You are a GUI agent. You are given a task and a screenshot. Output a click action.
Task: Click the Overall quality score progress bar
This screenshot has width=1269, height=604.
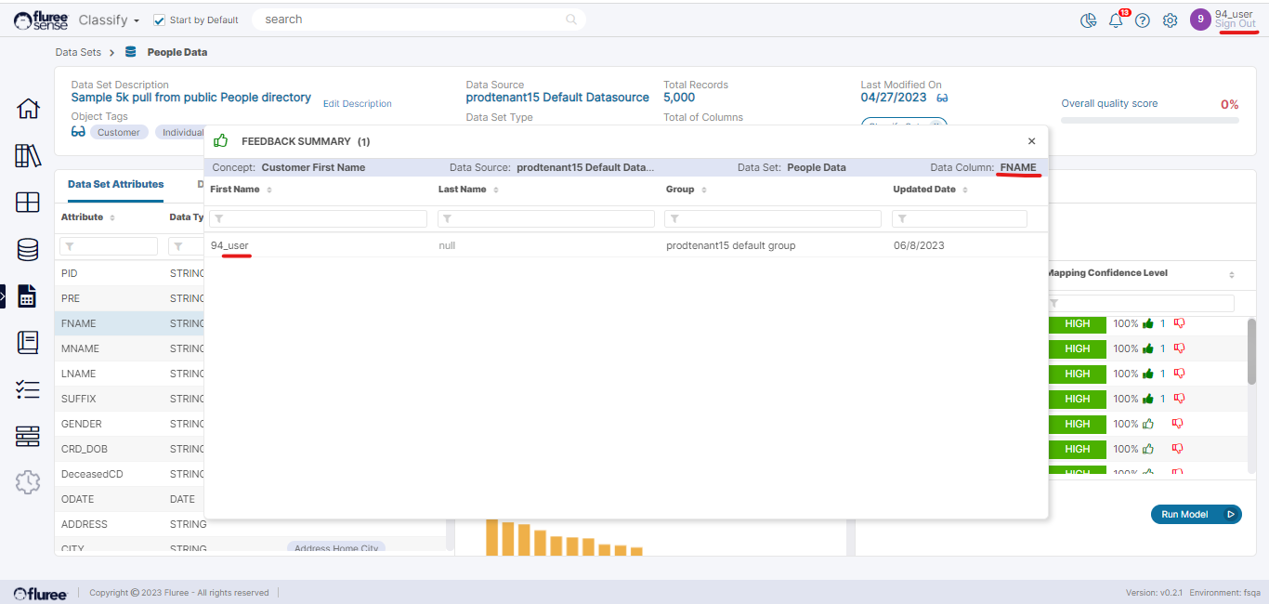click(x=1149, y=120)
